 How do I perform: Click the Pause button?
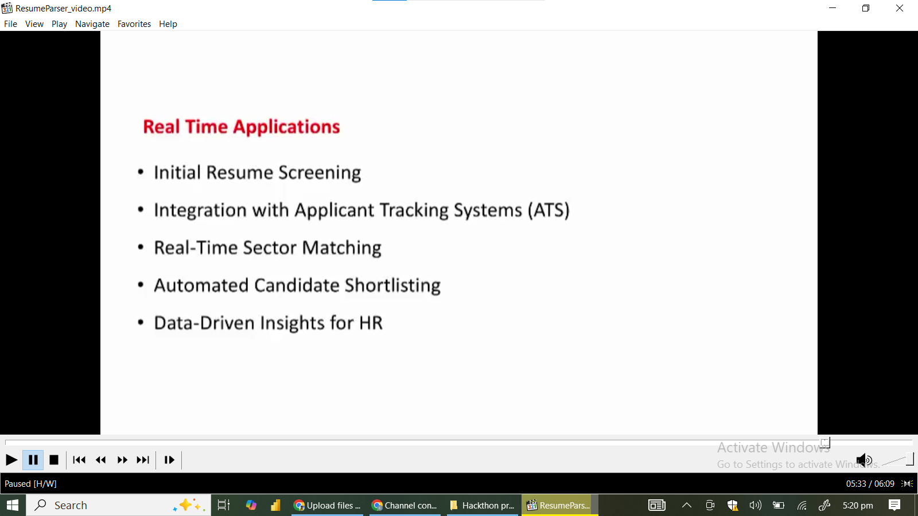pyautogui.click(x=33, y=460)
